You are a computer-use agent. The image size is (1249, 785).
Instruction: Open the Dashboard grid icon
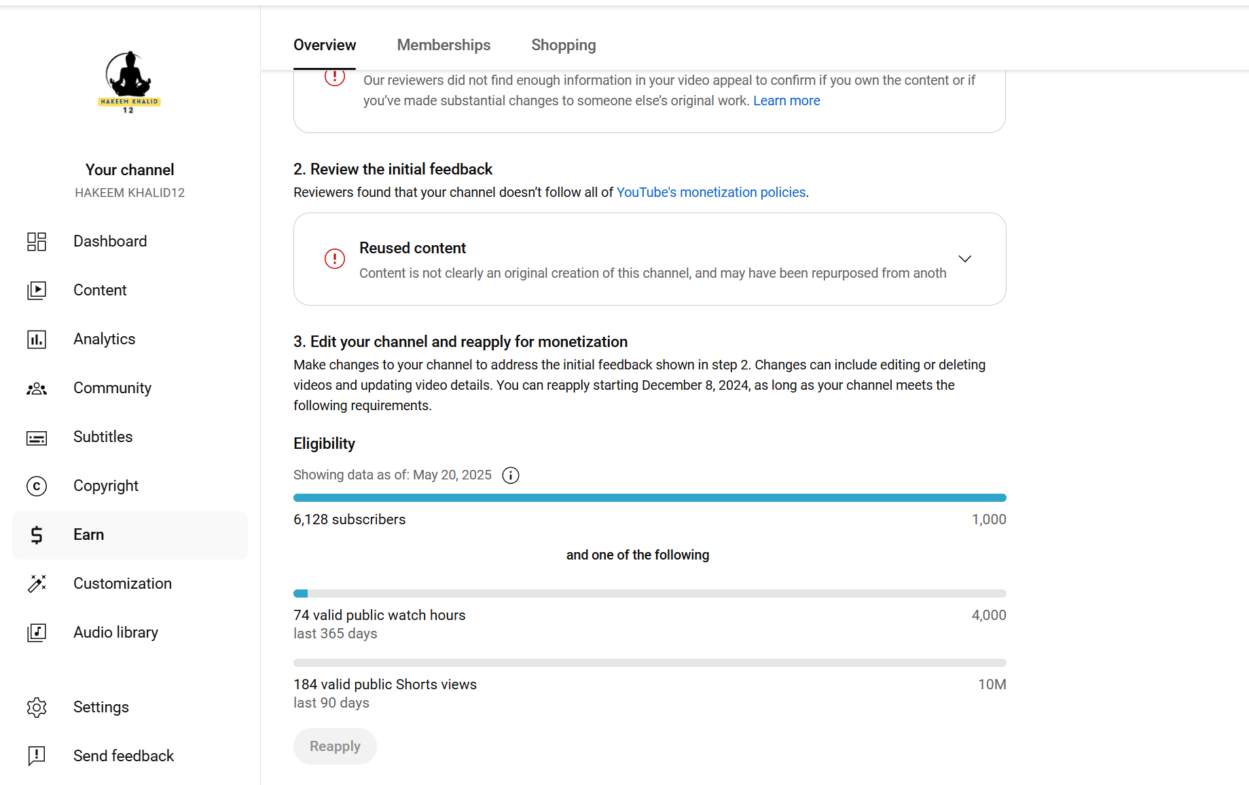coord(37,241)
